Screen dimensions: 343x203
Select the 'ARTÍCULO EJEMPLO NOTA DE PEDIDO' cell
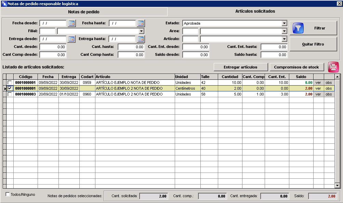coord(135,83)
